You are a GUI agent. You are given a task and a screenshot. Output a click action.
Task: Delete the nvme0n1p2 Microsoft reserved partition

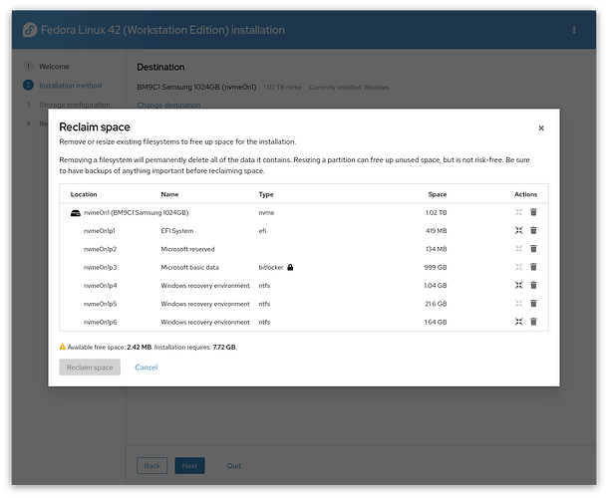point(533,248)
